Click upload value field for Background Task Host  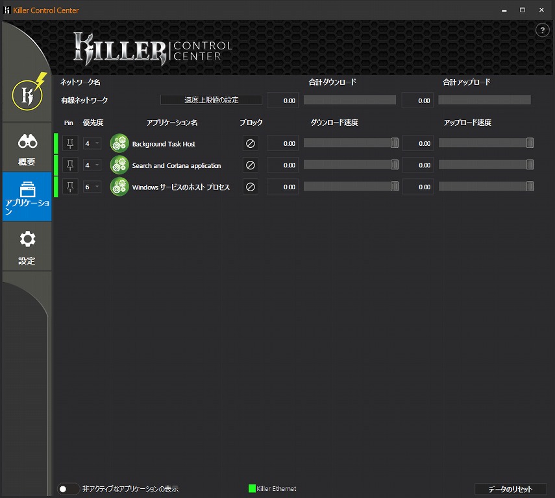click(417, 143)
